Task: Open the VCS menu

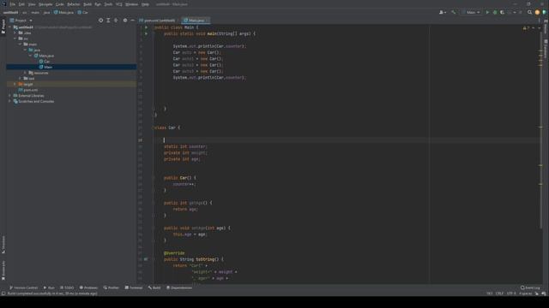Action: click(x=119, y=4)
